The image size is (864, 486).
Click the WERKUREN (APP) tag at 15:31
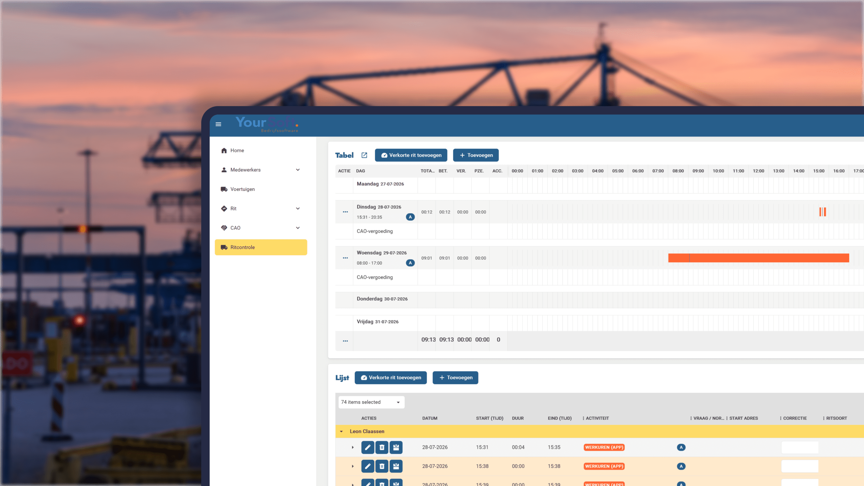tap(604, 448)
